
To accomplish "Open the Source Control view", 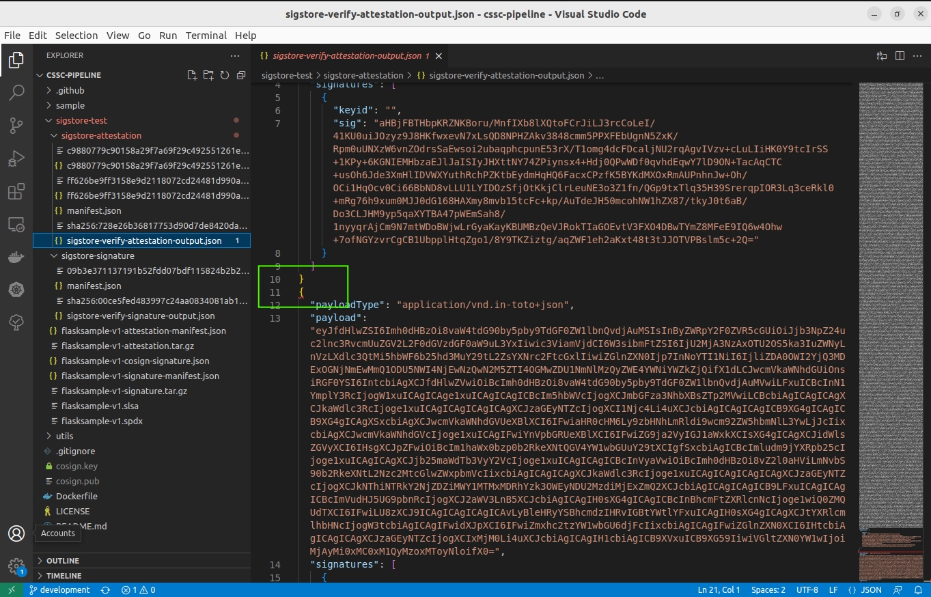I will click(16, 125).
